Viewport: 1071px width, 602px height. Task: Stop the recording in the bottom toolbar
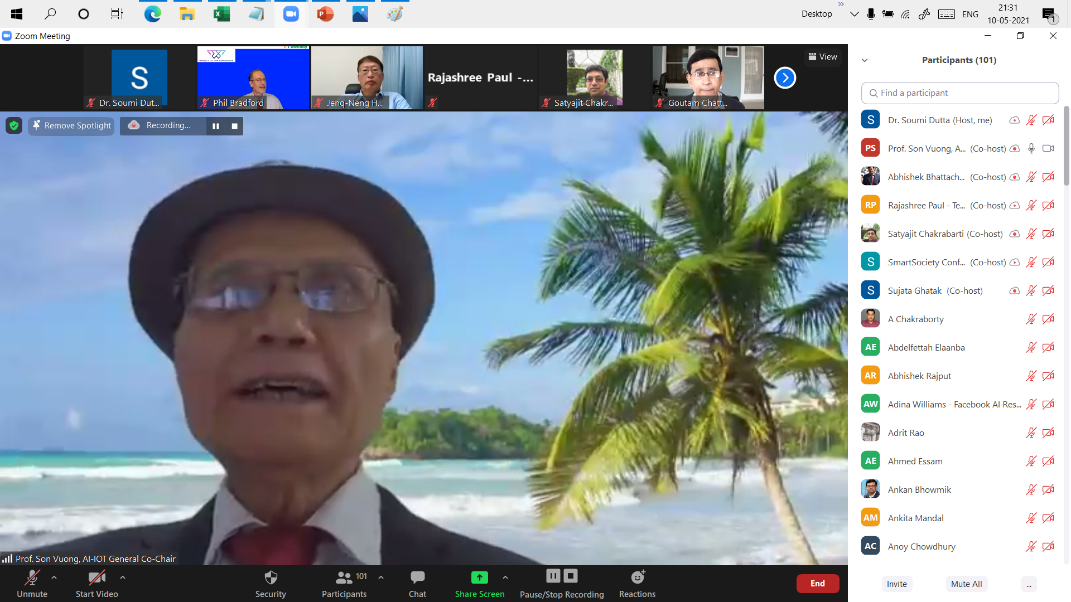(x=571, y=576)
